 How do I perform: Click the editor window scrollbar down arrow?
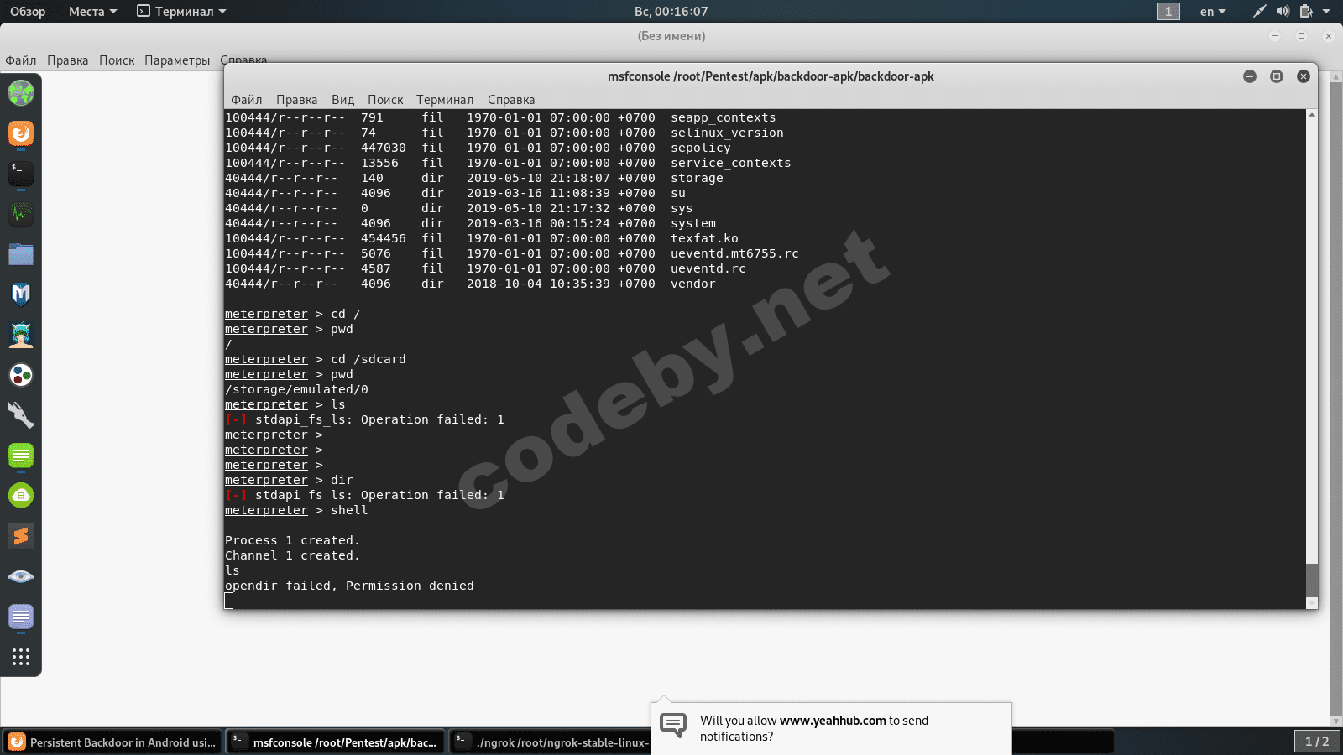[1336, 721]
